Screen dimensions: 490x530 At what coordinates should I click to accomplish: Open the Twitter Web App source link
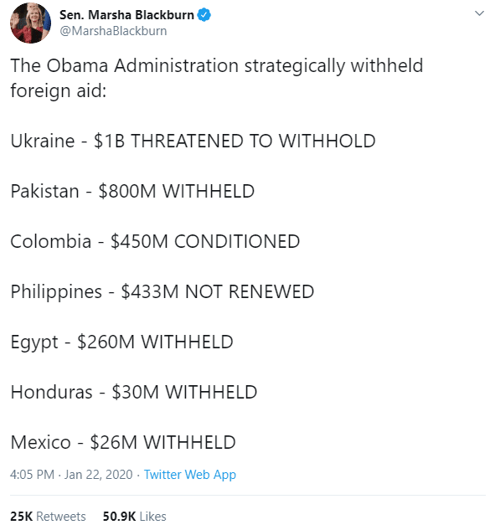pos(189,475)
